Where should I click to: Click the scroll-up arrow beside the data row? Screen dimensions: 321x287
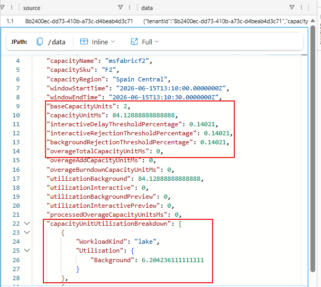(313, 21)
